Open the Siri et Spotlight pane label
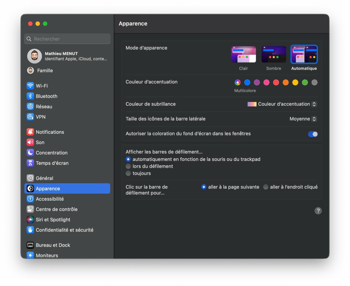This screenshot has width=350, height=286. tap(53, 220)
